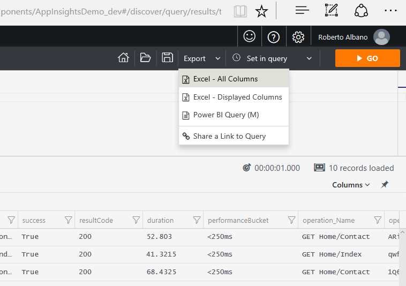Filter the duration column
The width and height of the screenshot is (406, 286).
(197, 220)
